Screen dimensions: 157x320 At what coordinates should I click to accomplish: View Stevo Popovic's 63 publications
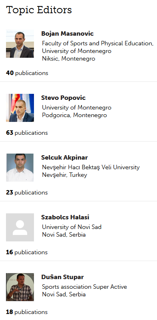(27, 133)
